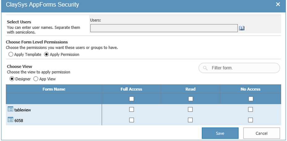This screenshot has height=141, width=287.
Task: Click the Full Access column header
Action: 131,89
